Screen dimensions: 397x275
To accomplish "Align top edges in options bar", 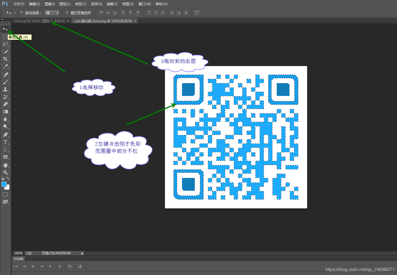I will coord(101,13).
